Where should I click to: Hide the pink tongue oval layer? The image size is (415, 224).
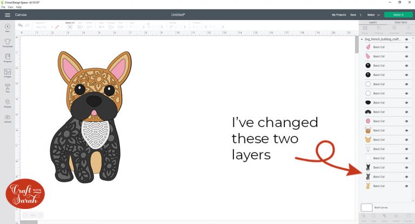pyautogui.click(x=406, y=121)
